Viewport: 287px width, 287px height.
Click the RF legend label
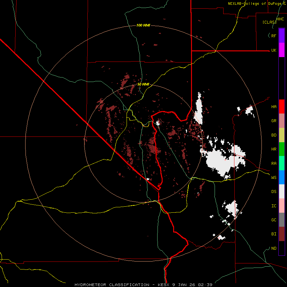(274, 36)
